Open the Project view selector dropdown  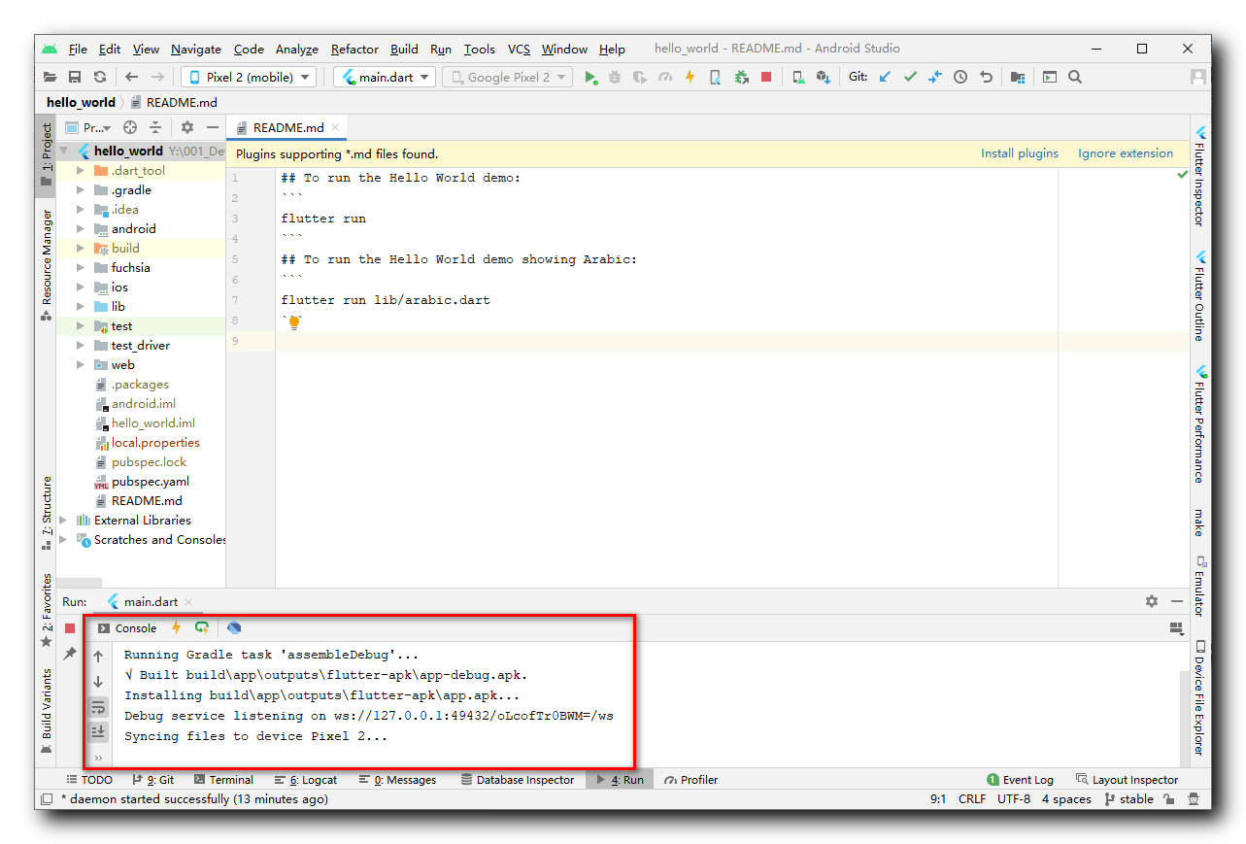point(88,127)
